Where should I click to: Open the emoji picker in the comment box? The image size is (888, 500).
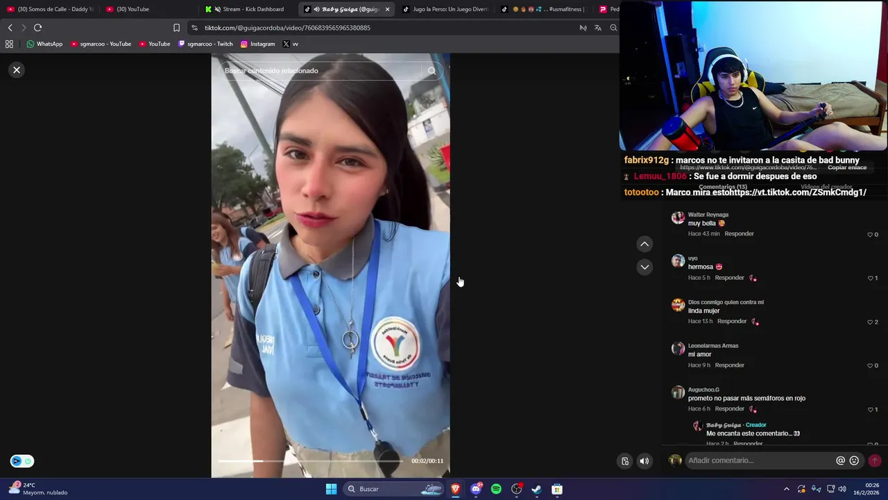854,460
